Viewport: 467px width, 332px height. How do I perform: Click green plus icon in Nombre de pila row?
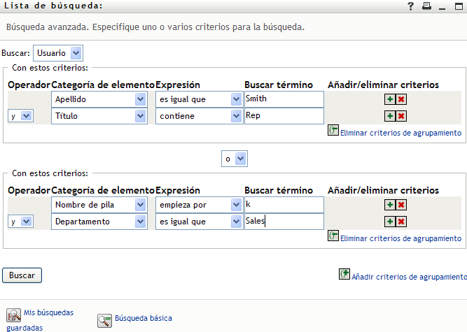(389, 205)
